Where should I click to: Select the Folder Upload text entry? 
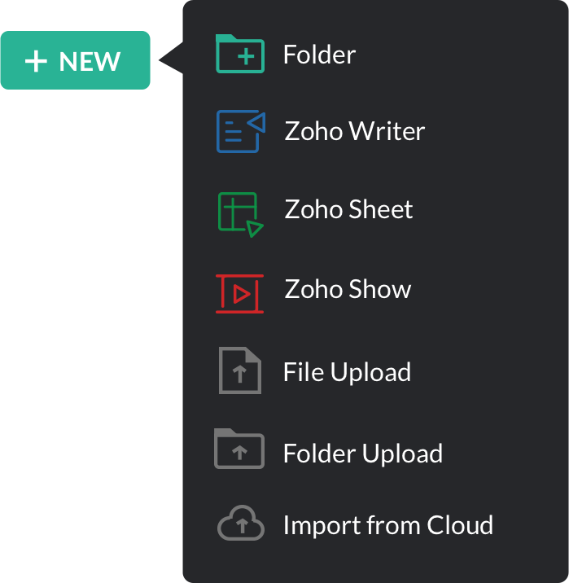pos(362,454)
